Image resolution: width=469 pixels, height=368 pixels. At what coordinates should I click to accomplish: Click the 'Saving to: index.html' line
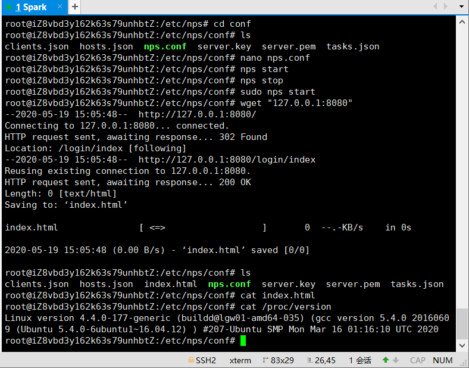click(66, 205)
